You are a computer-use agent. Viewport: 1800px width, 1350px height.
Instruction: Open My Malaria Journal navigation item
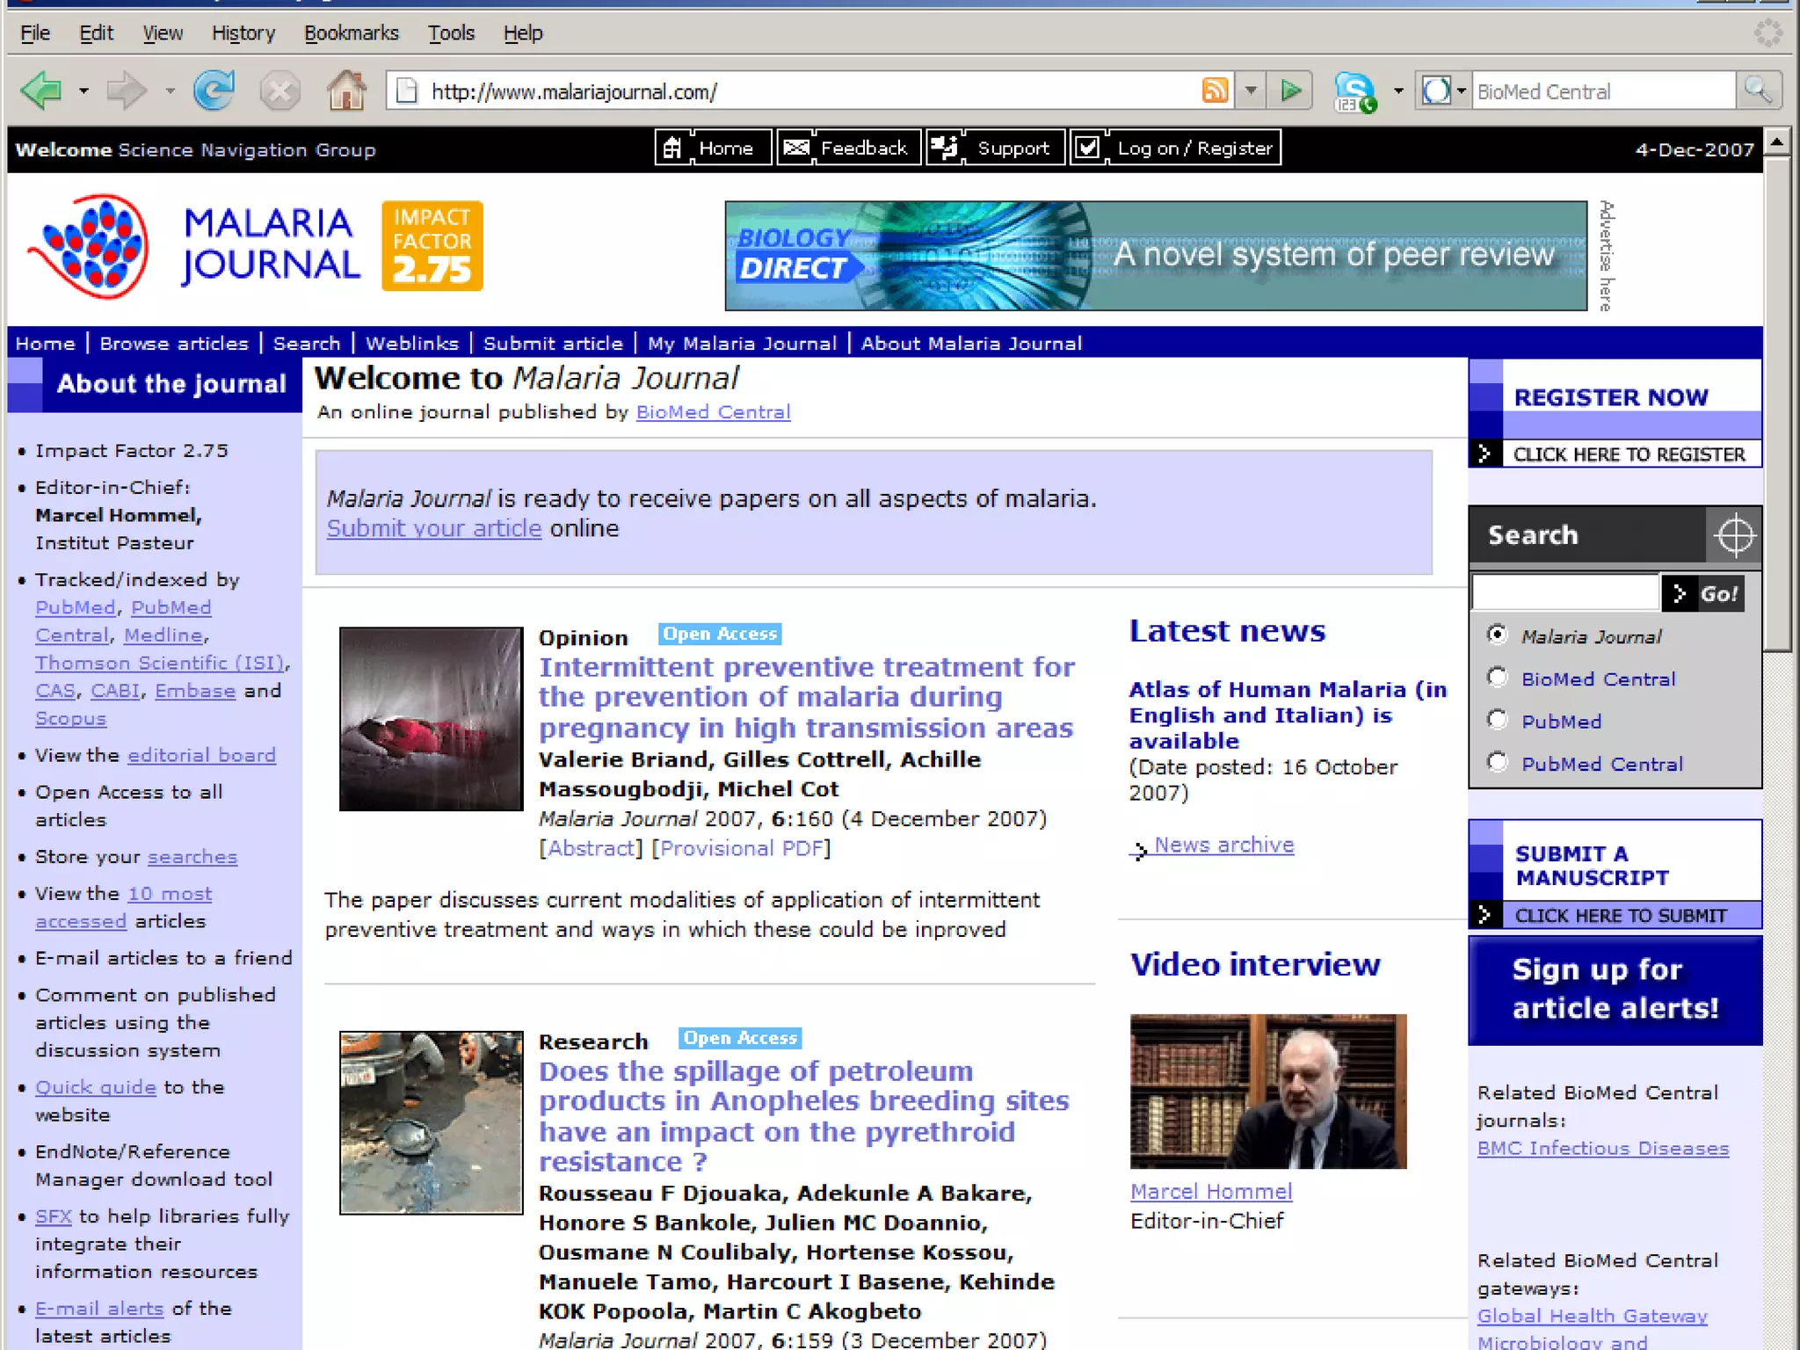742,344
